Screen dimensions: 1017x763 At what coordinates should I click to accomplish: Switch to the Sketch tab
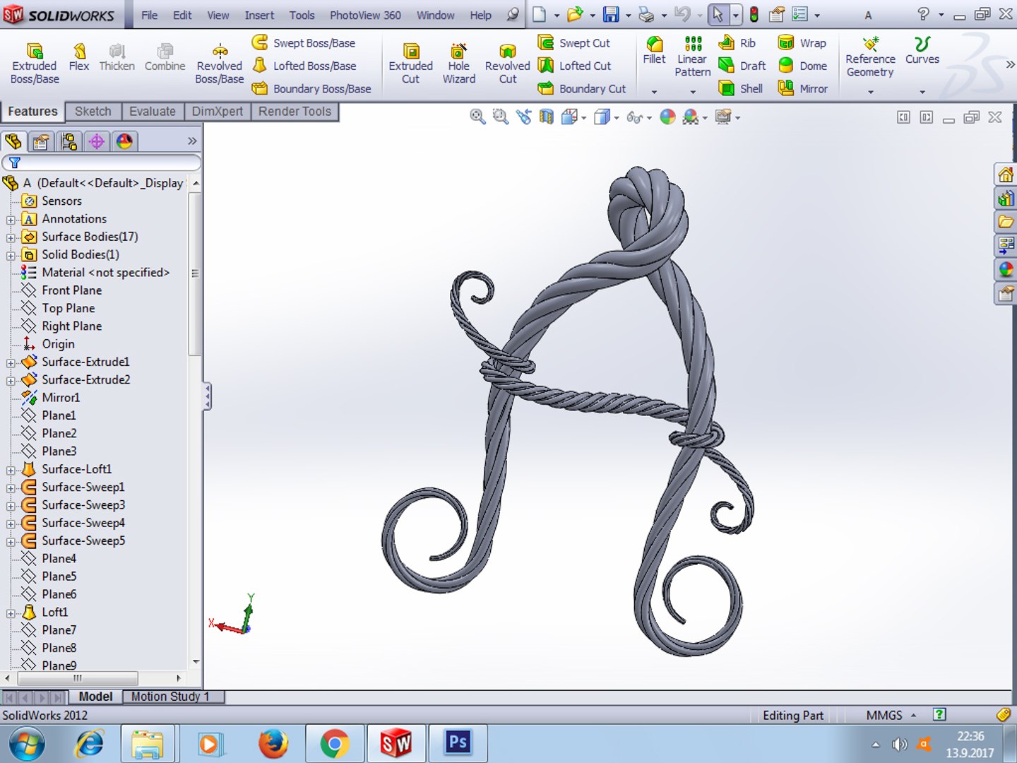(93, 112)
